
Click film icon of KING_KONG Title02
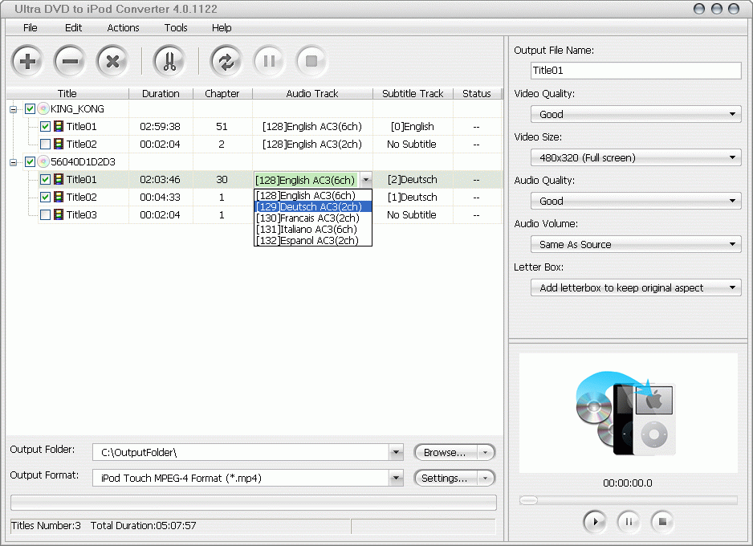(x=59, y=144)
